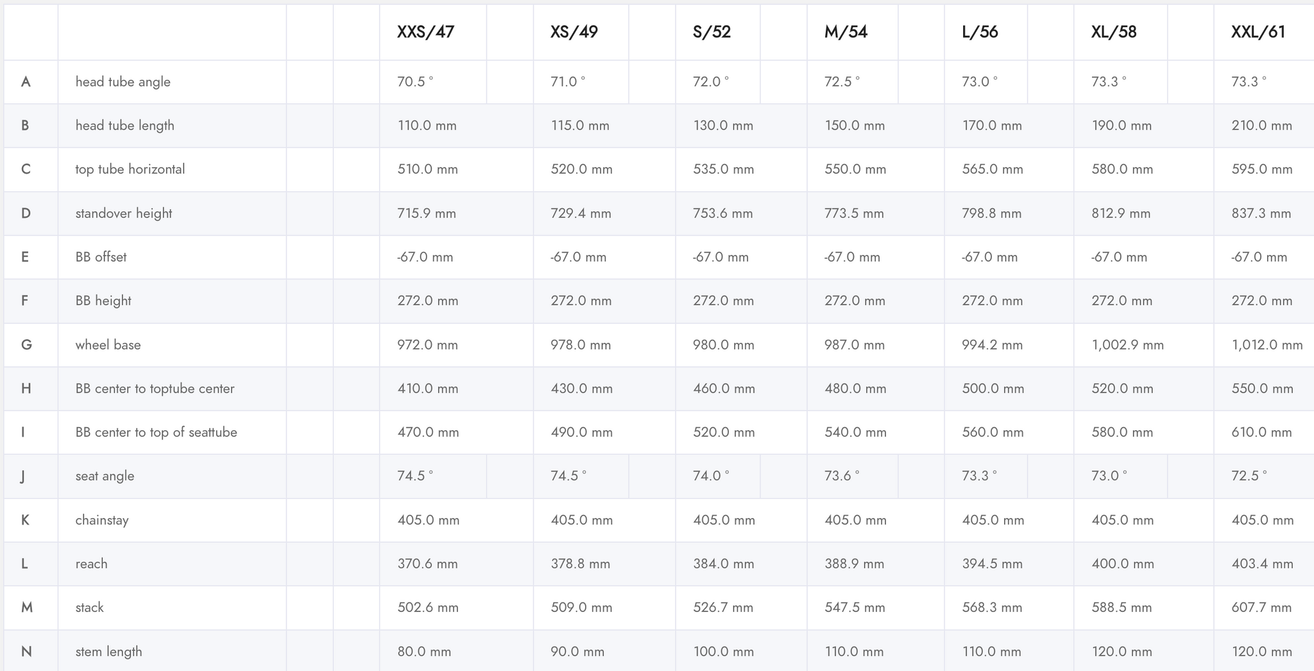Viewport: 1314px width, 671px height.
Task: Select the 547.5 mm stack value
Action: [x=855, y=607]
